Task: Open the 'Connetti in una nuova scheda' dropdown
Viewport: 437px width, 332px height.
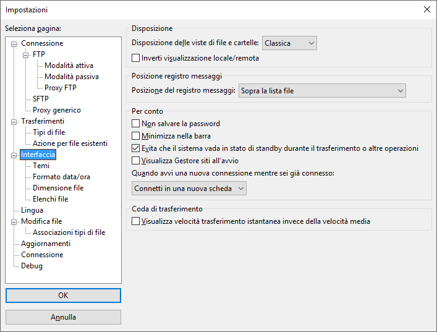Action: click(189, 188)
